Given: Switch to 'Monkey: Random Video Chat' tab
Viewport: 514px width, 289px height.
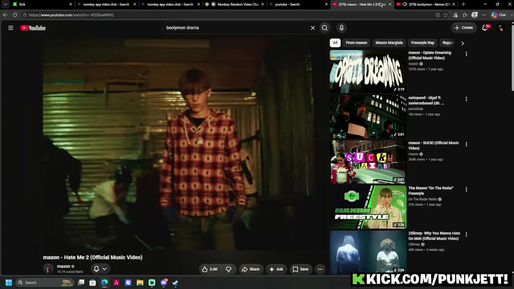Looking at the screenshot, I should point(235,4).
